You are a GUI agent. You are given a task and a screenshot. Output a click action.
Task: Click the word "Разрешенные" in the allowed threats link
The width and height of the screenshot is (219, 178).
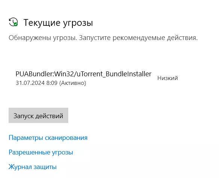coord(29,152)
